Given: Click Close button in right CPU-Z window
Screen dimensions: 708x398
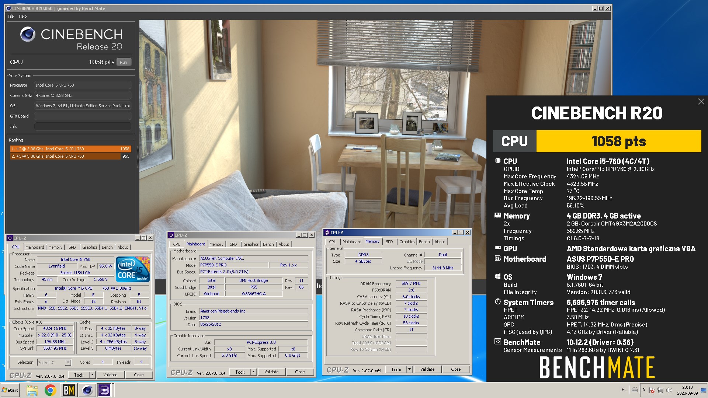Looking at the screenshot, I should point(456,369).
